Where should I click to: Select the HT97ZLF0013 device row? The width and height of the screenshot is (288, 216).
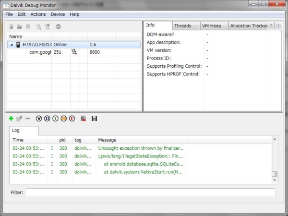click(x=73, y=45)
